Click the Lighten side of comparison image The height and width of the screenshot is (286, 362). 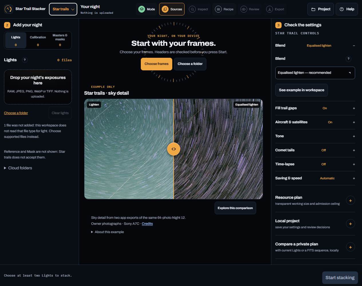[129, 149]
